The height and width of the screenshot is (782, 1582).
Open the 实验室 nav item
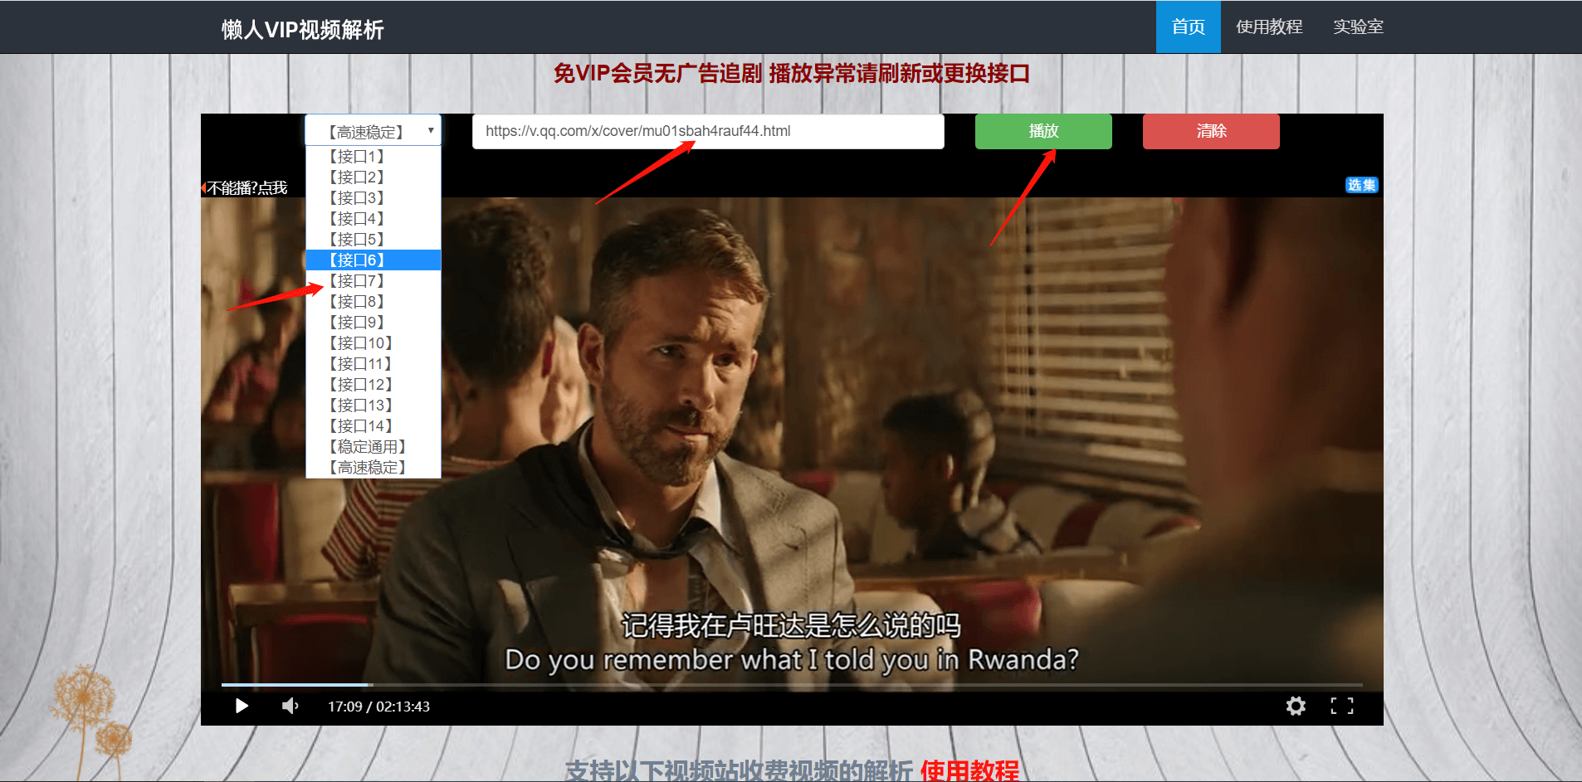click(1358, 27)
